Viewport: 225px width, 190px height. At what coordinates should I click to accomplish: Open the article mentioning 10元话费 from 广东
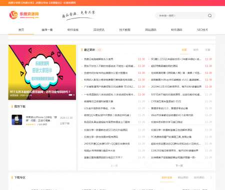pos(109,87)
